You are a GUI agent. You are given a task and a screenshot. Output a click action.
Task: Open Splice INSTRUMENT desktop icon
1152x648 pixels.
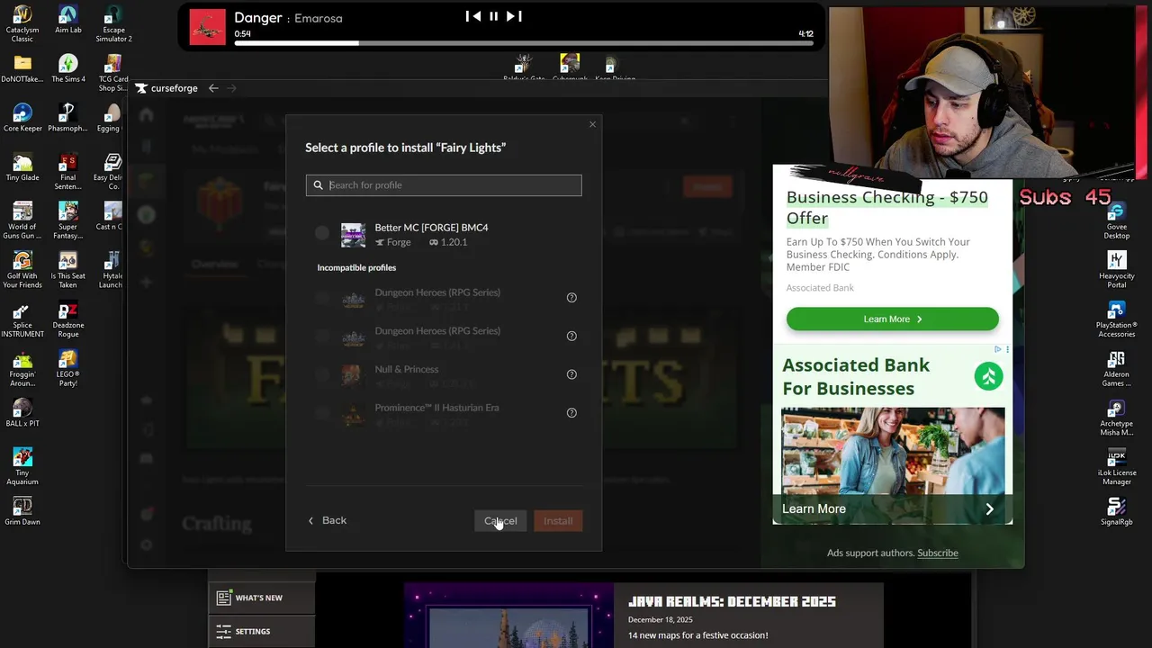point(22,319)
